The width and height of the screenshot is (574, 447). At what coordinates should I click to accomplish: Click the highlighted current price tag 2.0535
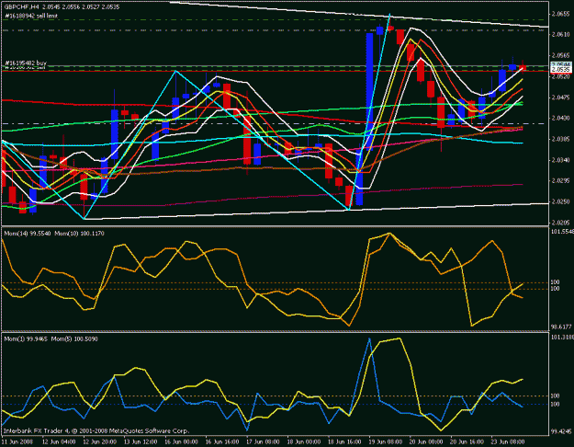(x=561, y=69)
